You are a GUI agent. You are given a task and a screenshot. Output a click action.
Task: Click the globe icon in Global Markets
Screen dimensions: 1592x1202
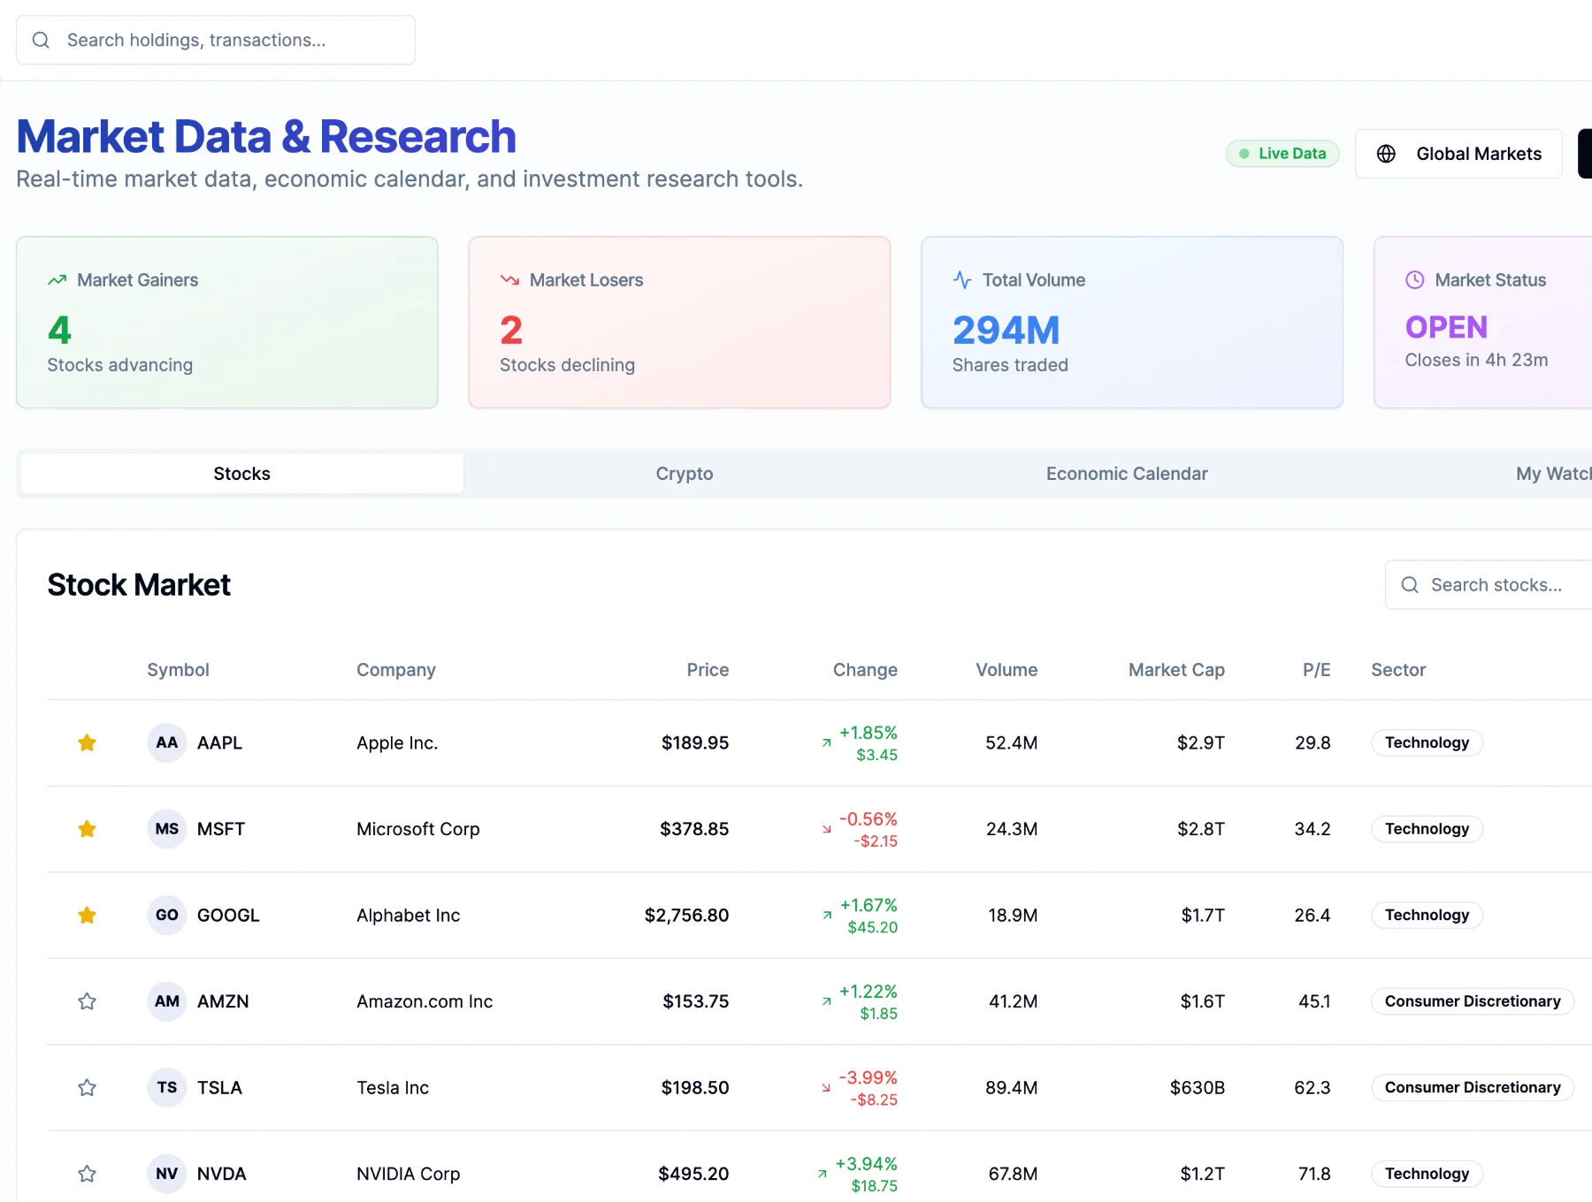(1386, 154)
